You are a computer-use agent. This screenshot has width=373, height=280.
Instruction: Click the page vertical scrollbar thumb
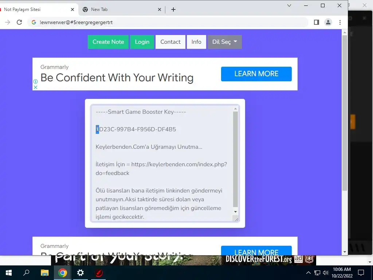345,113
